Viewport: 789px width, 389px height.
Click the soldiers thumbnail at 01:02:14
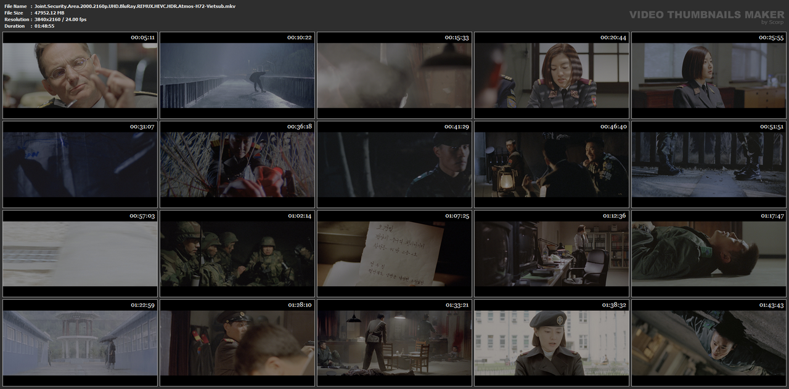pos(237,254)
